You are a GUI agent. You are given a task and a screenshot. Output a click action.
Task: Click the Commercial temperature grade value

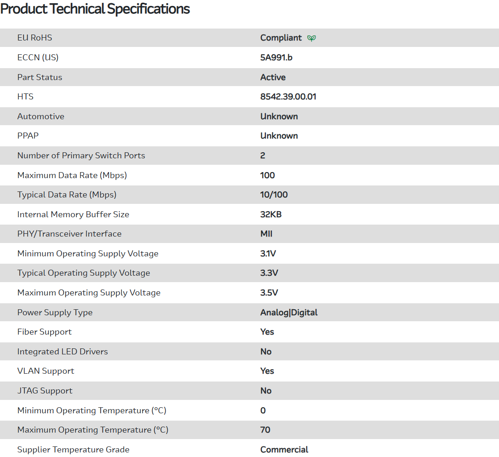click(284, 450)
